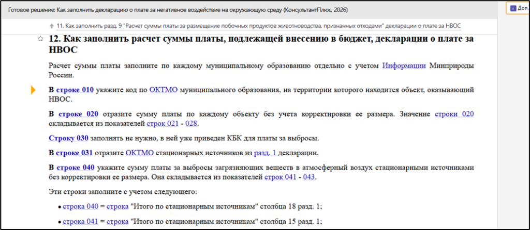530x230 pixels.
Task: Open "ОКТМО" link in the строке 031 paragraph
Action: pos(139,153)
